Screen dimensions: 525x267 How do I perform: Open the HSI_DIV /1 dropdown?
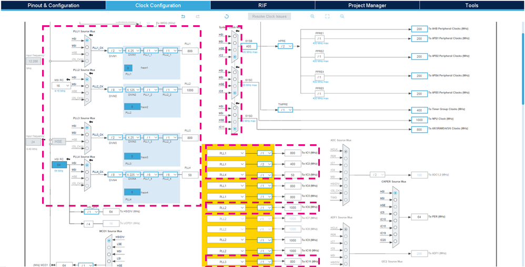92,212
